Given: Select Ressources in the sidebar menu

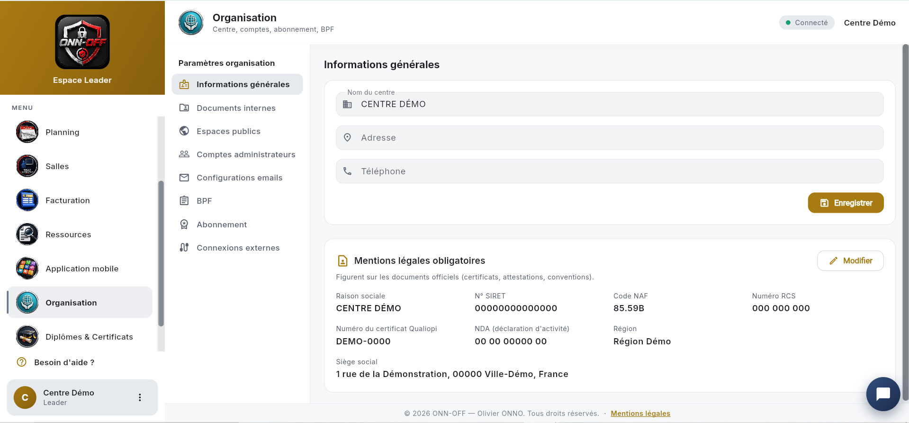Looking at the screenshot, I should 80,234.
